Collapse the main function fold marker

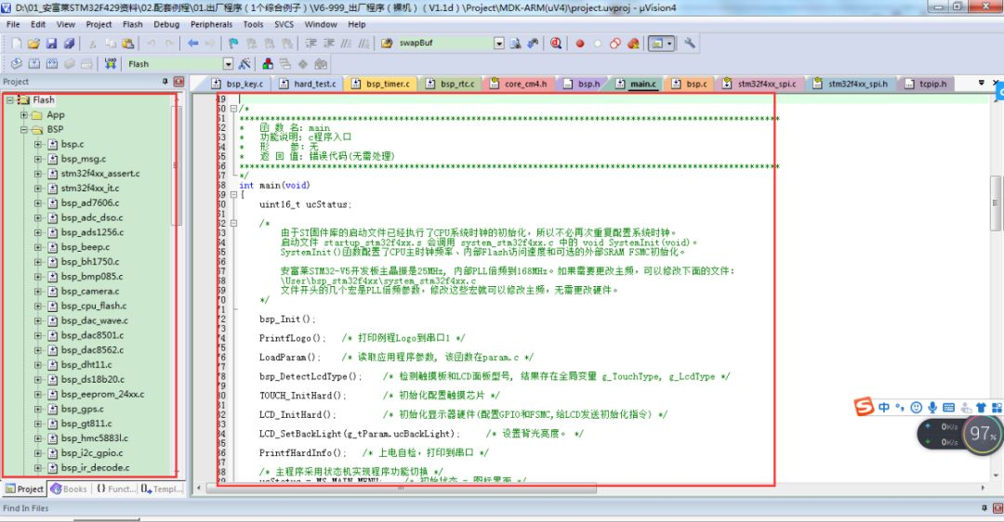tap(233, 194)
